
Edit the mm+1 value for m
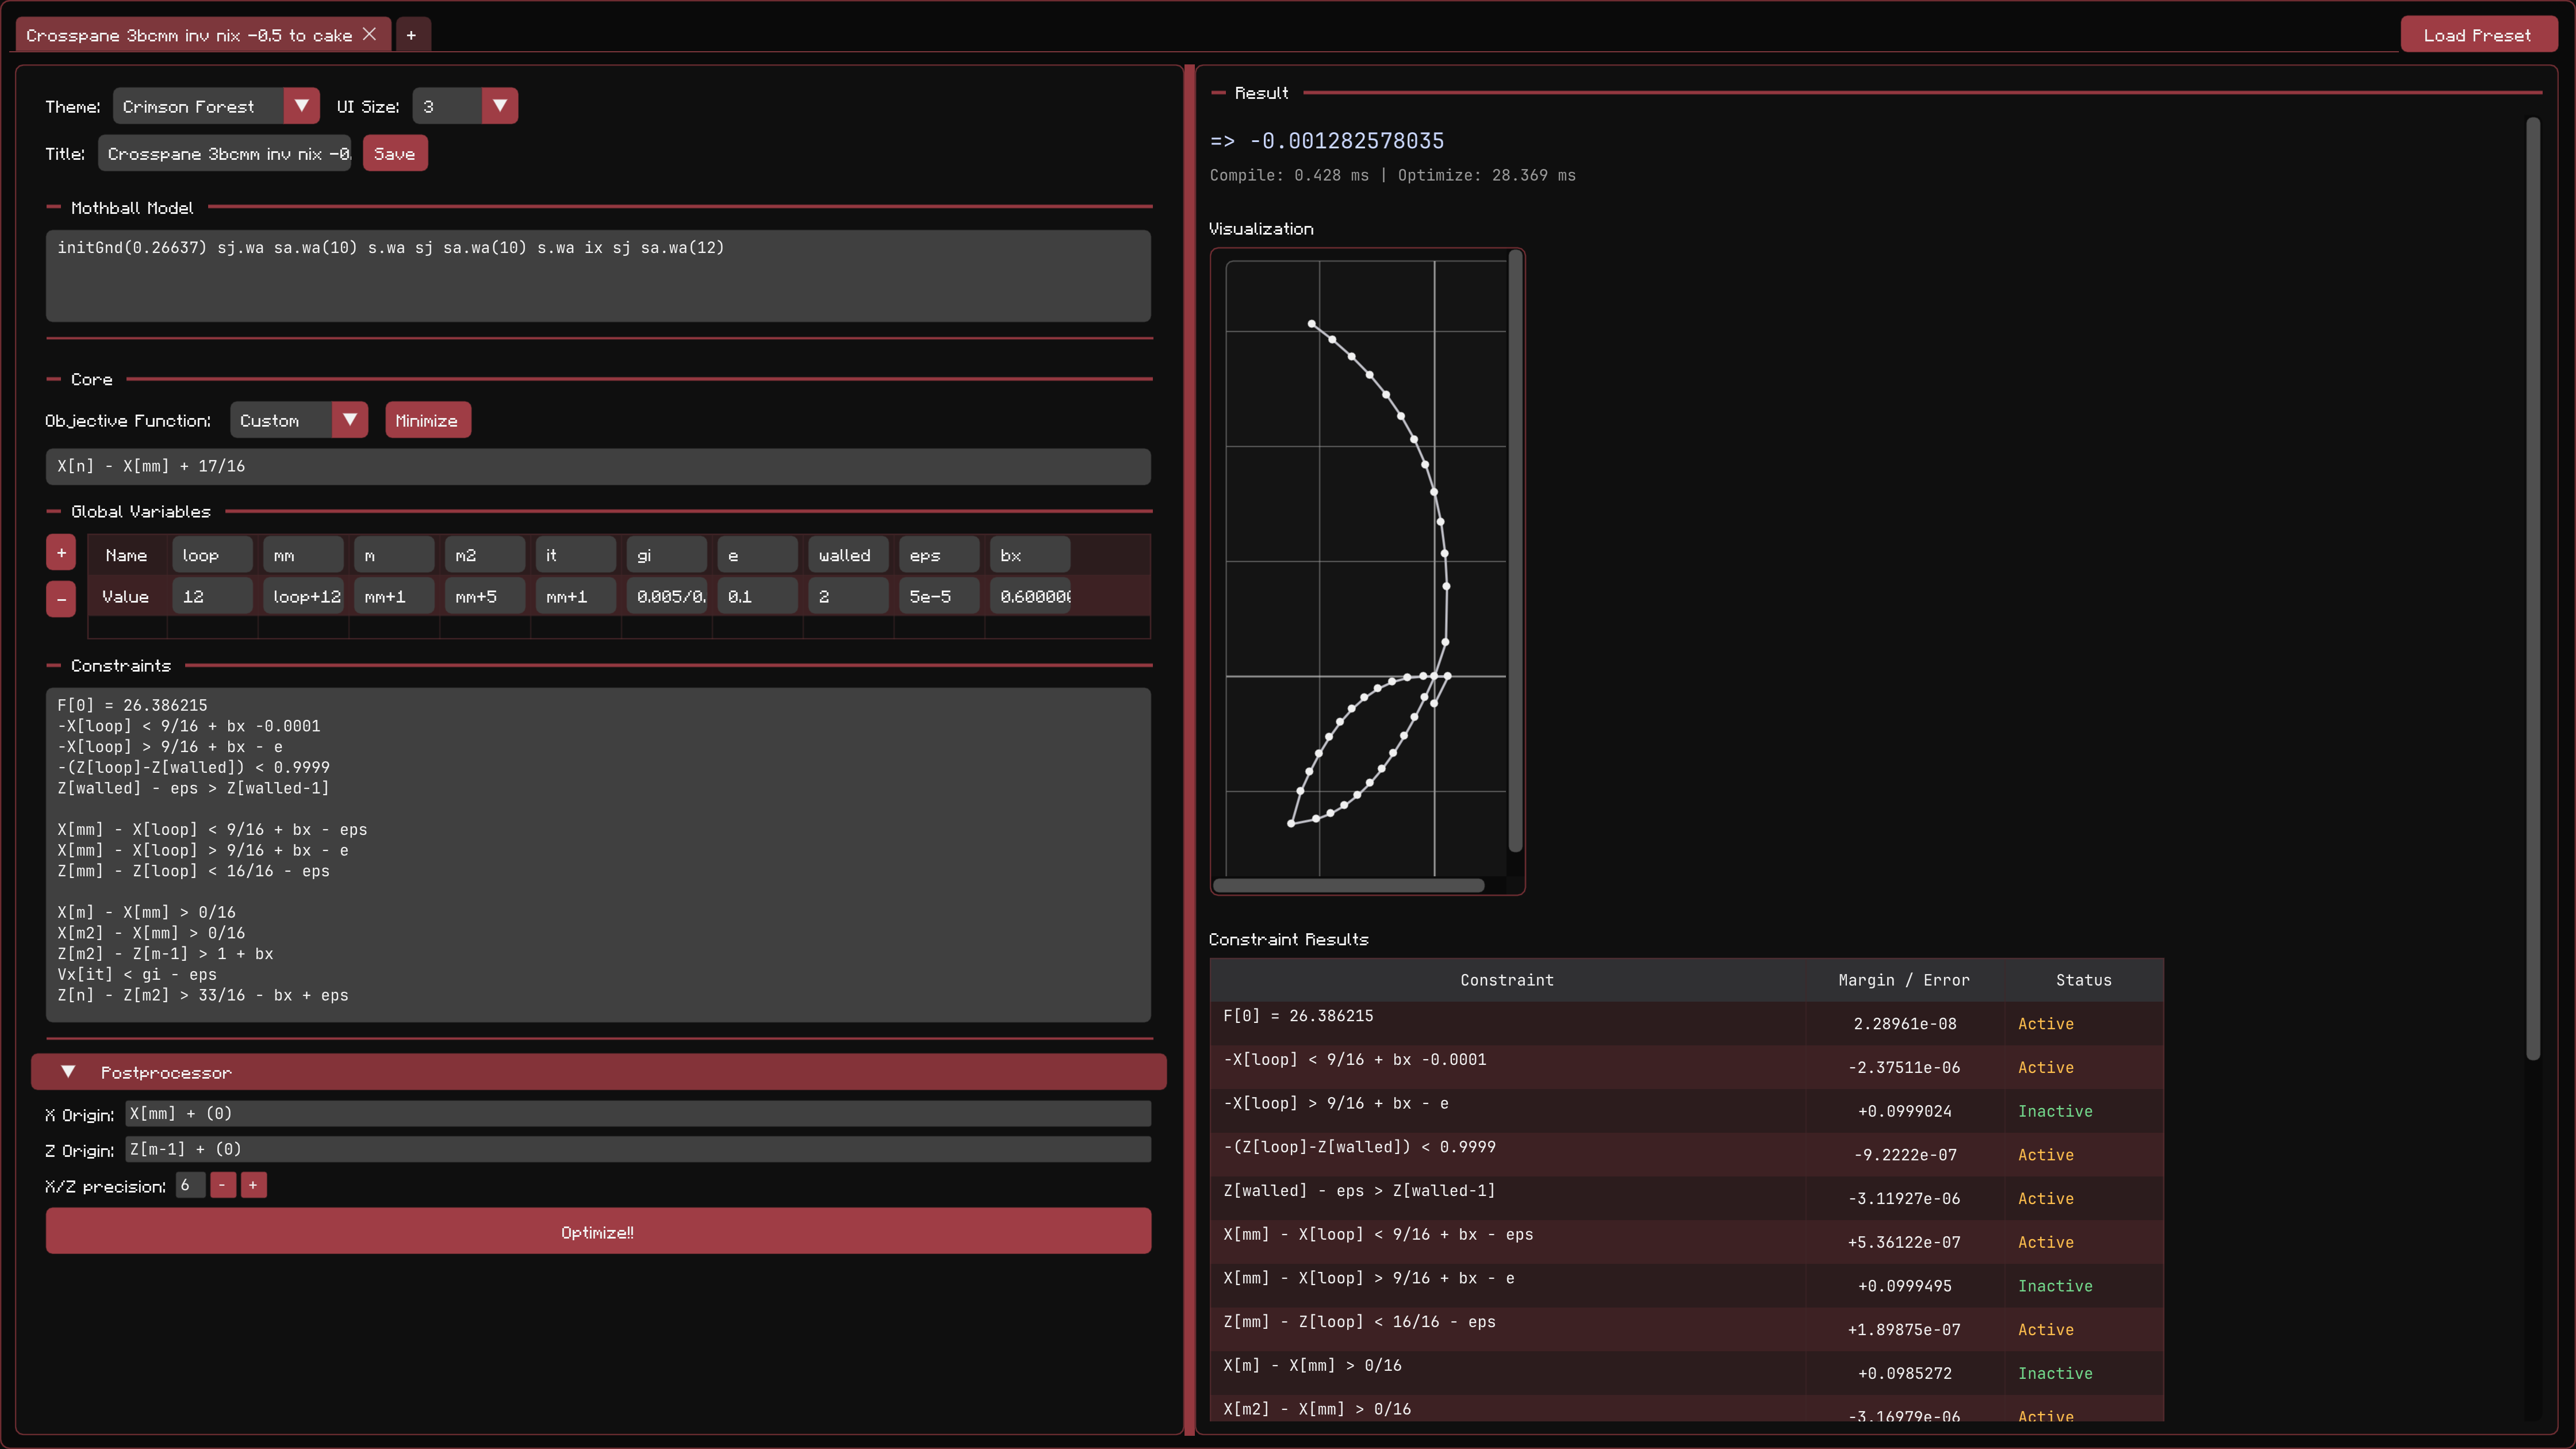tap(394, 597)
